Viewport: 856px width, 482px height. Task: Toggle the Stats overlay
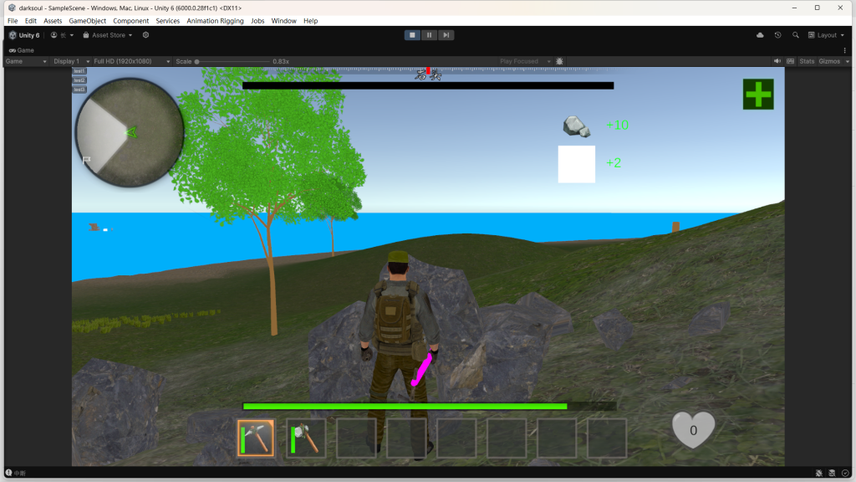[x=807, y=61]
